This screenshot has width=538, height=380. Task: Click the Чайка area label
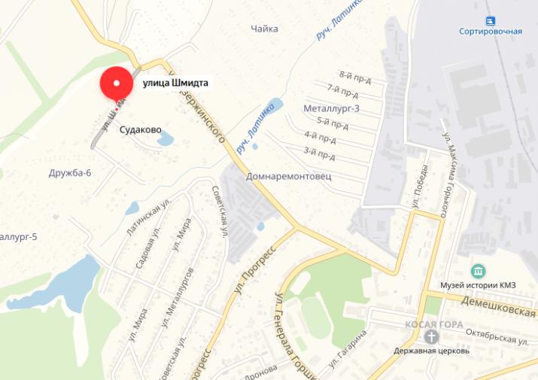(x=264, y=29)
